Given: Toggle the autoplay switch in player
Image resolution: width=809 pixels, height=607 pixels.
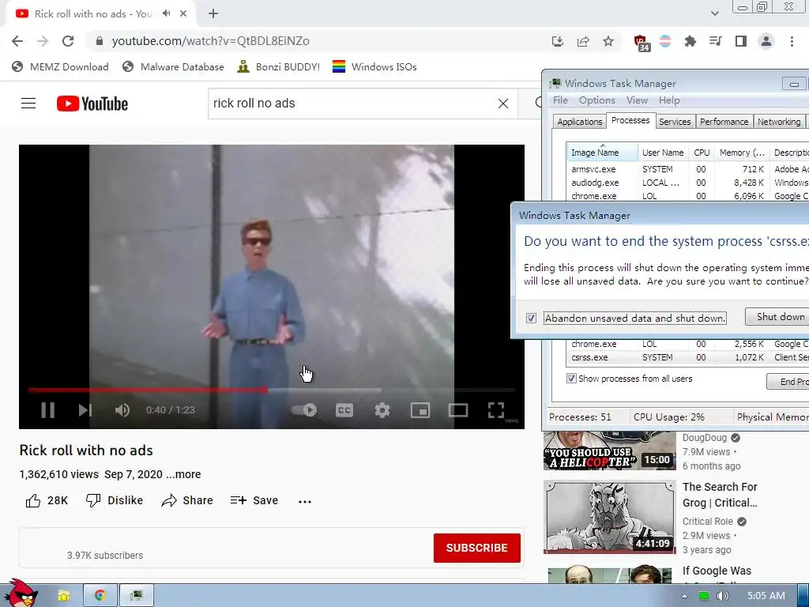Looking at the screenshot, I should (304, 410).
